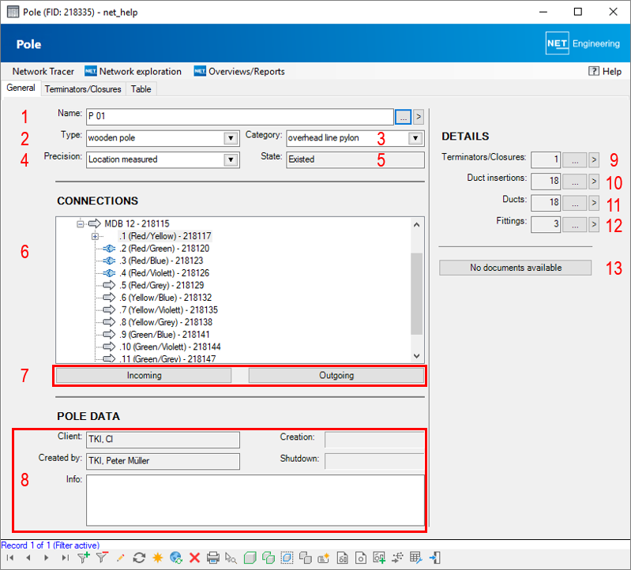This screenshot has width=631, height=570.
Task: Expand the .1 (Red/Yellow) tree node
Action: click(x=95, y=236)
